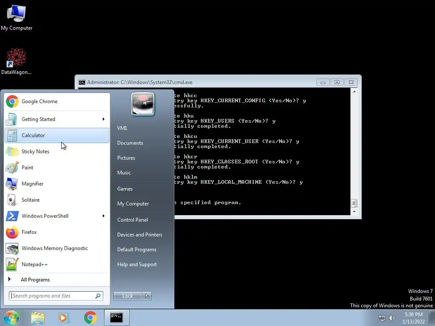Click the "specified program." text in cmd
The height and width of the screenshot is (326, 435).
click(x=211, y=202)
